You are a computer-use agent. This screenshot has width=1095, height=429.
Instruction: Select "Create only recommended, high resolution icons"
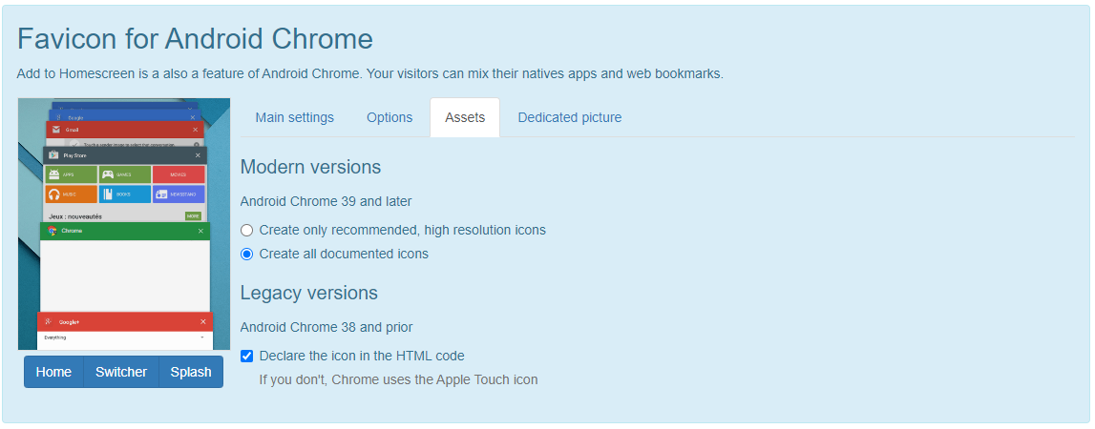click(247, 230)
